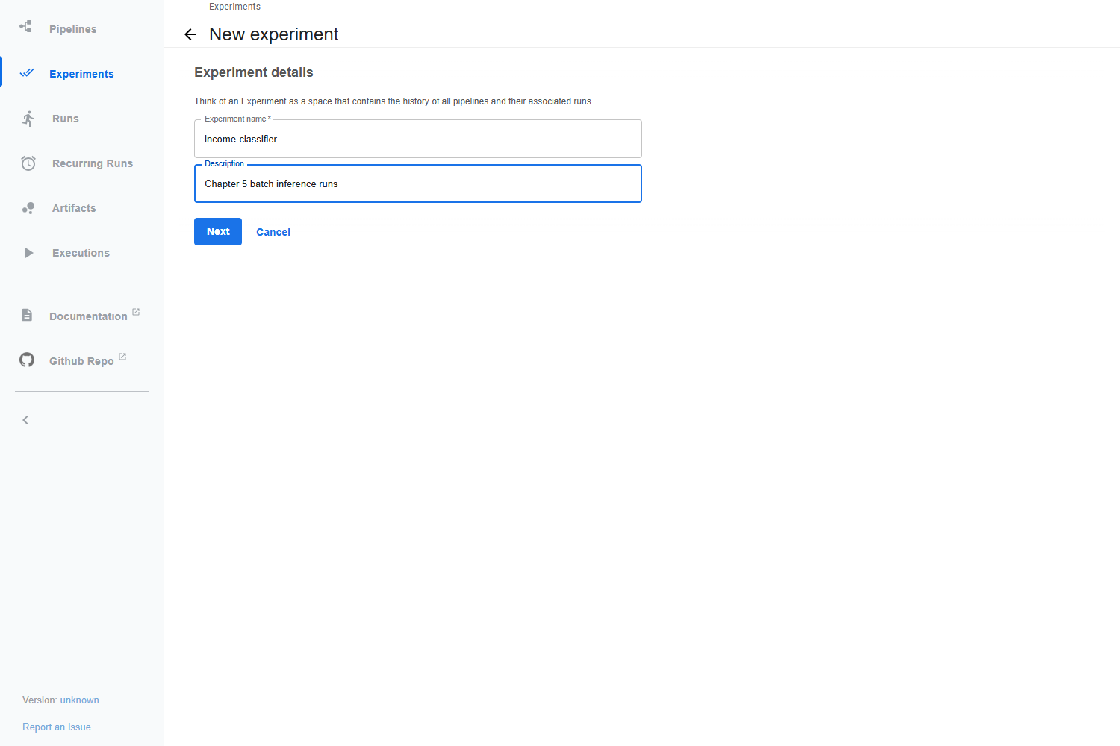1120x746 pixels.
Task: Click external-link icon next to Github Repo
Action: click(x=122, y=357)
